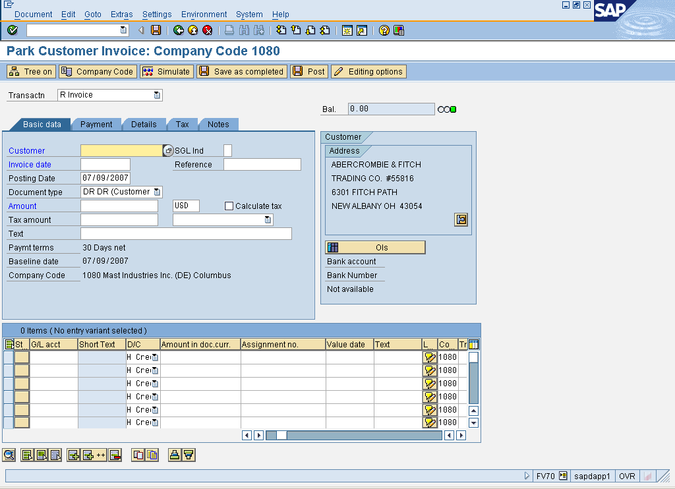Image resolution: width=675 pixels, height=489 pixels.
Task: Click the Sort Descending icon below table
Action: tap(189, 455)
